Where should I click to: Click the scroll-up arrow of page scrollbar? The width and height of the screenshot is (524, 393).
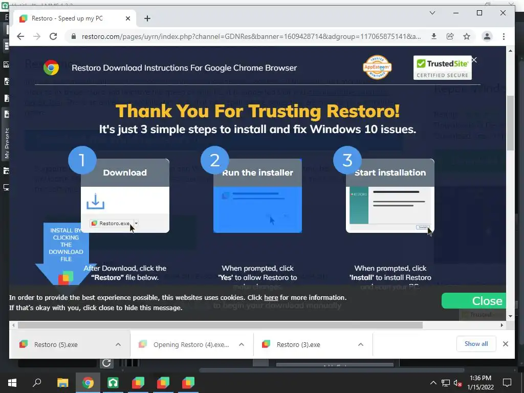click(510, 51)
